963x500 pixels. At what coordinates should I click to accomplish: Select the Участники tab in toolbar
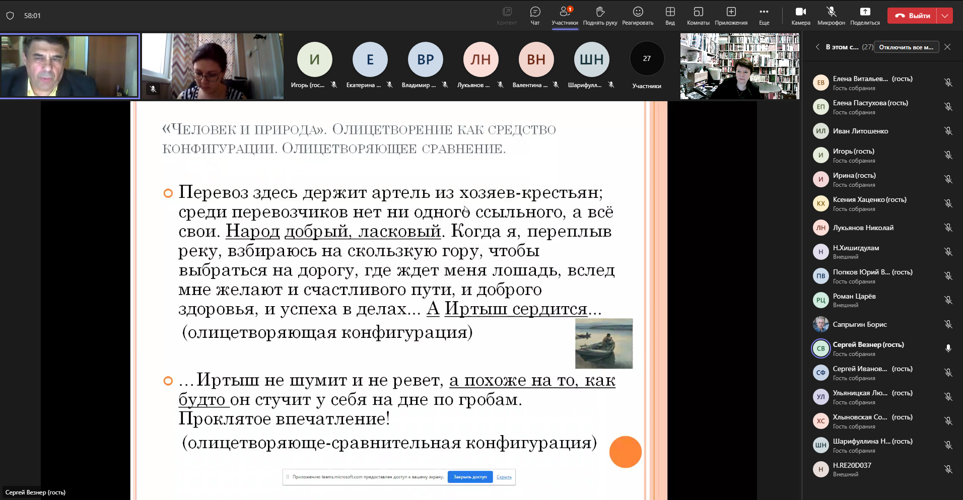coord(565,15)
